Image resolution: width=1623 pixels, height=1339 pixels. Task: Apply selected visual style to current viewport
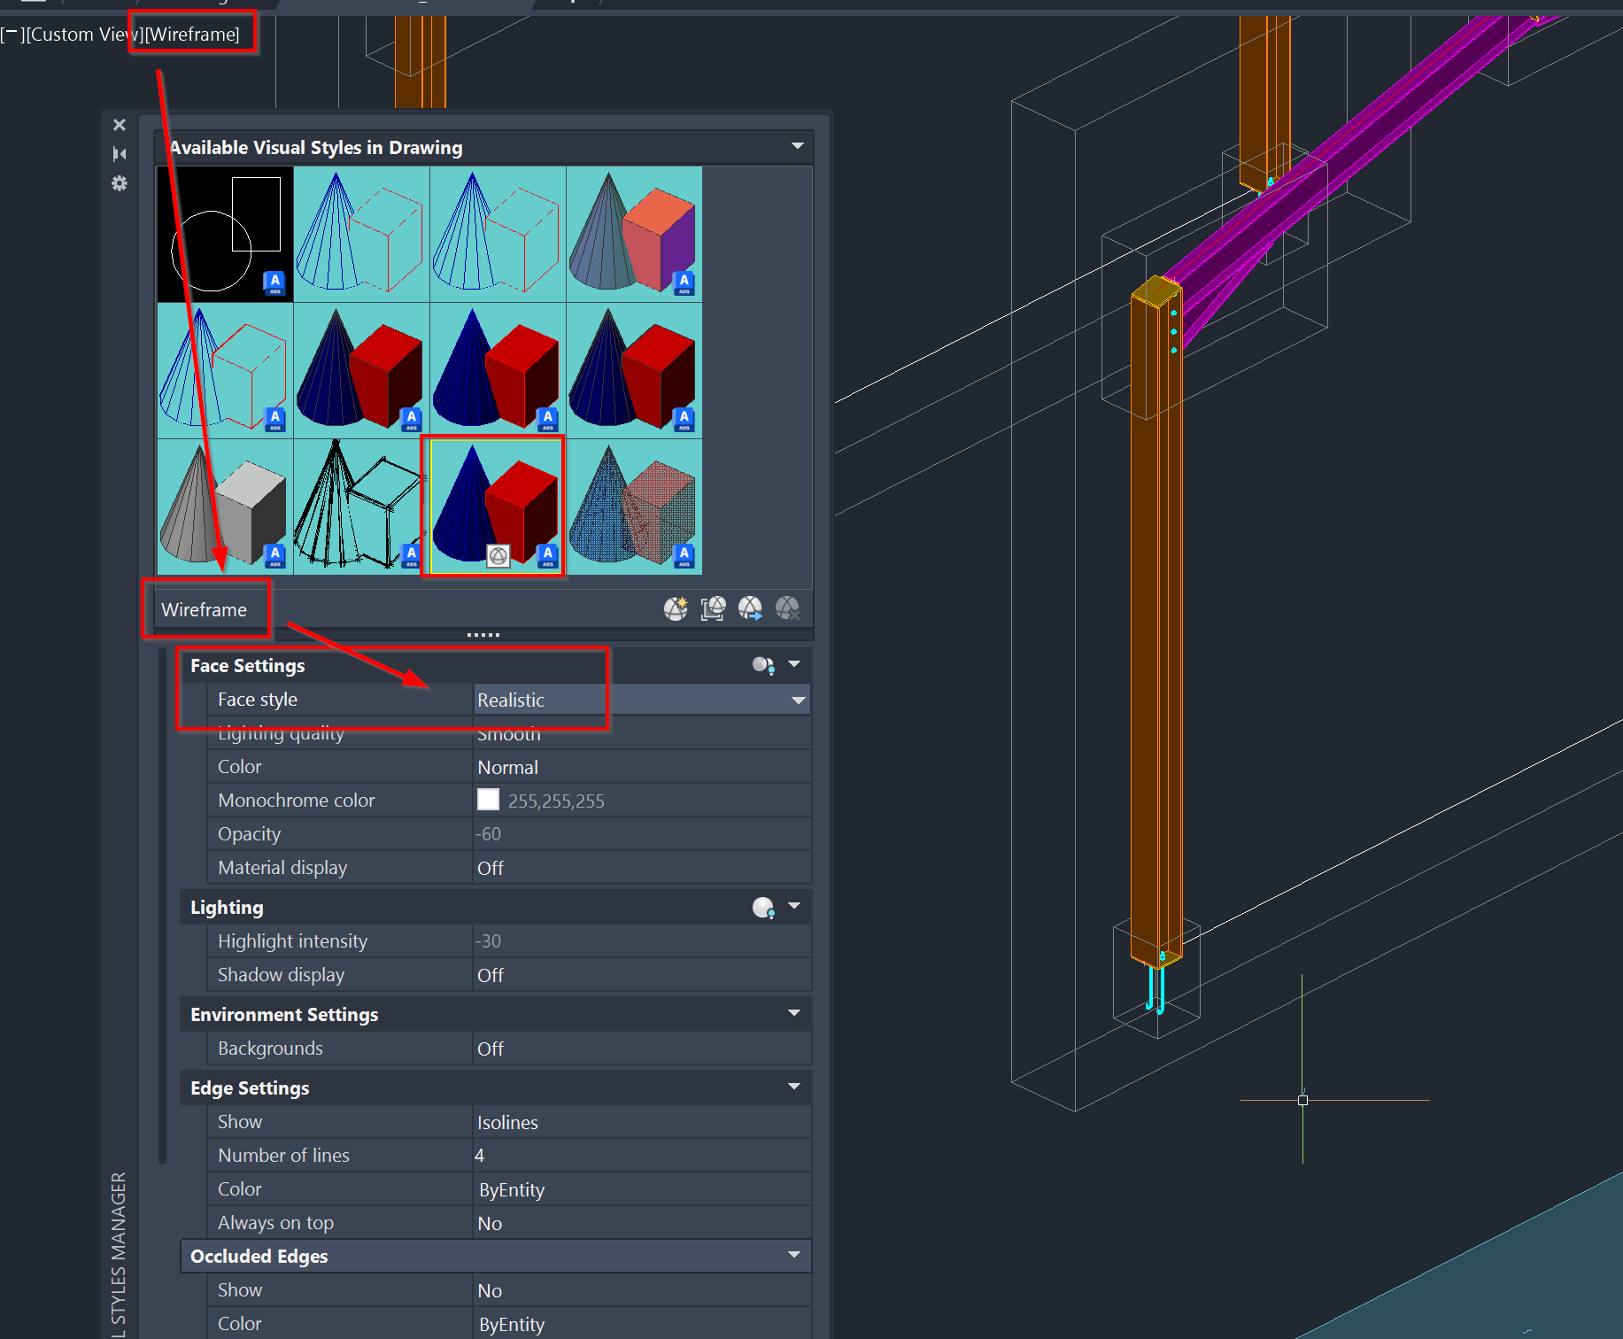(x=713, y=608)
